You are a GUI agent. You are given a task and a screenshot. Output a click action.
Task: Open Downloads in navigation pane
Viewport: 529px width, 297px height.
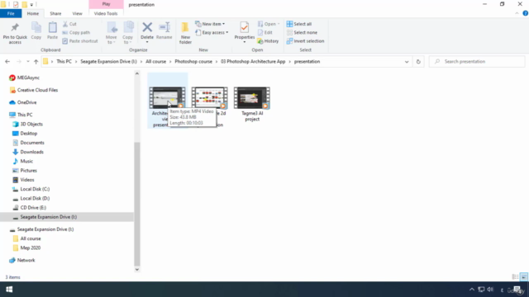click(31, 152)
